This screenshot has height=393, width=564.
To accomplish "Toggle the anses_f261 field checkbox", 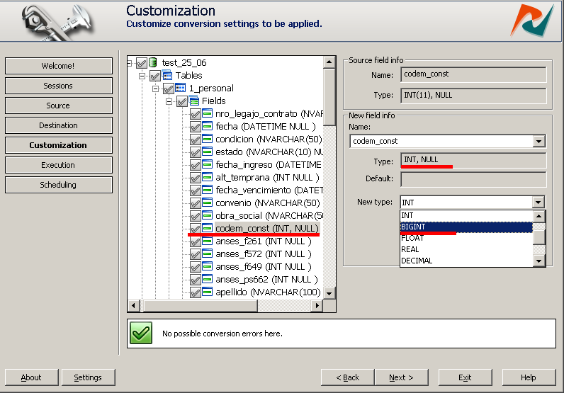I will (196, 241).
